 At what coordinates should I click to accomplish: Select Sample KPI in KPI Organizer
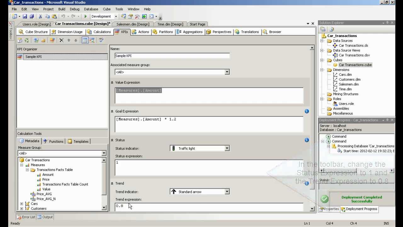point(62,57)
